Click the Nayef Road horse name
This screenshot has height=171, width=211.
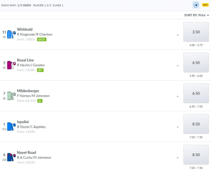point(26,152)
